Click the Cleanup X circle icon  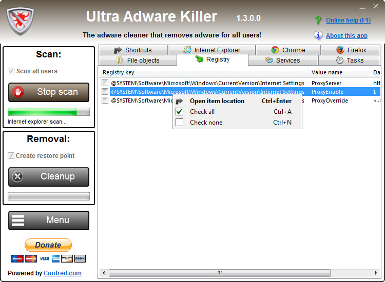(17, 176)
